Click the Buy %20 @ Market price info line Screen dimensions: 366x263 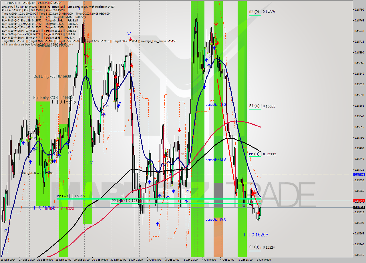pos(44,17)
